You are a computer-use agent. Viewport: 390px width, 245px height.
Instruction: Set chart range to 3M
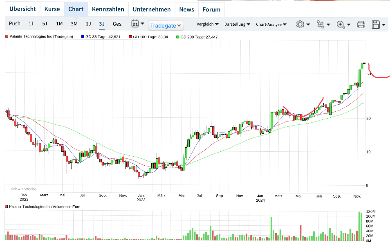74,24
